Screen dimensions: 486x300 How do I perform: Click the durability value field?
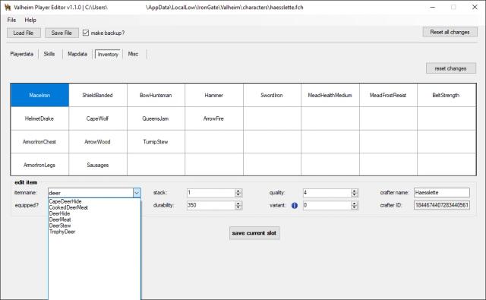[x=211, y=205]
